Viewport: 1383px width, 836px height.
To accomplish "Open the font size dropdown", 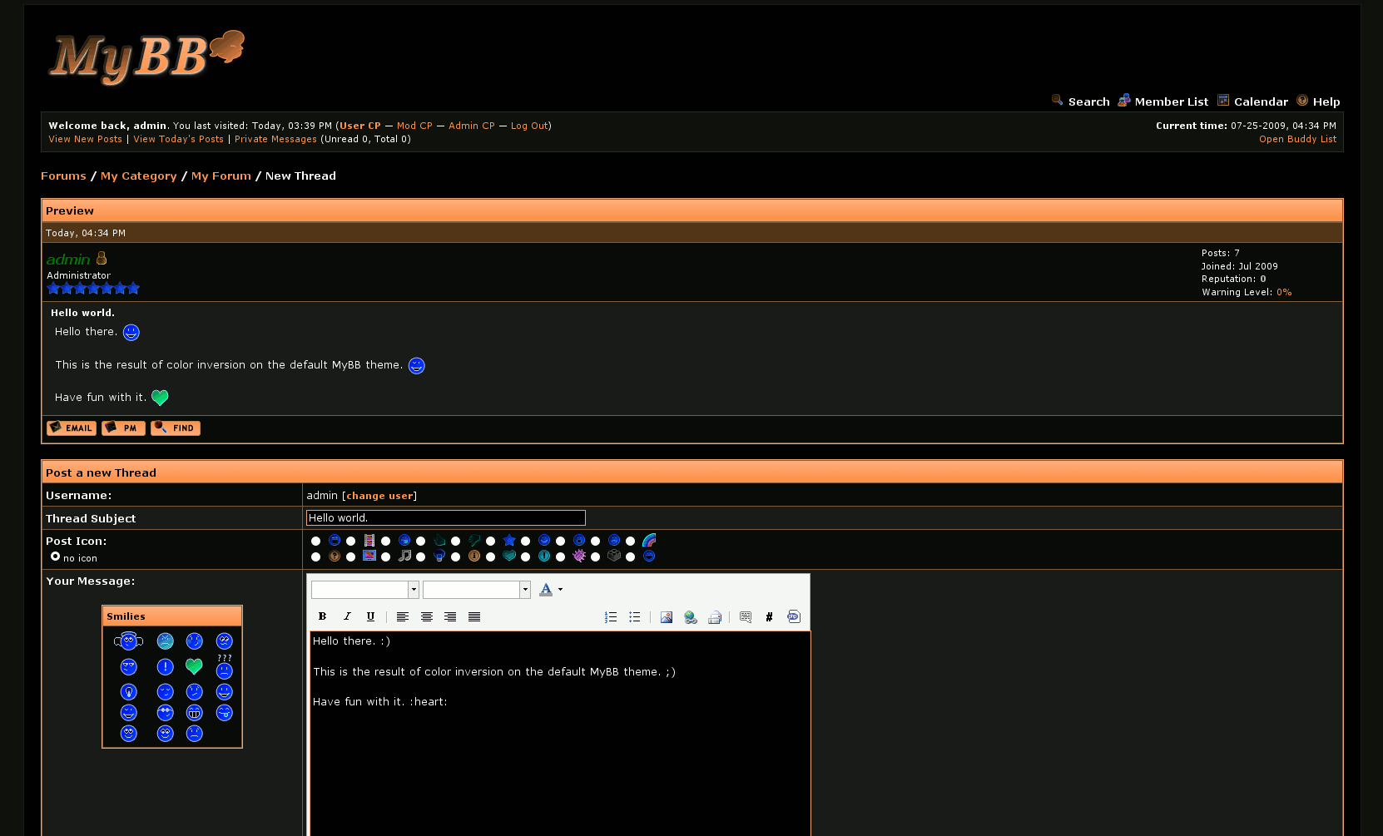I will click(476, 590).
